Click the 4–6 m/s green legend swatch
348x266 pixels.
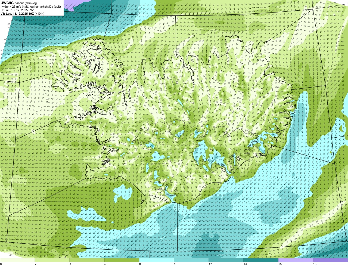pos(87,260)
